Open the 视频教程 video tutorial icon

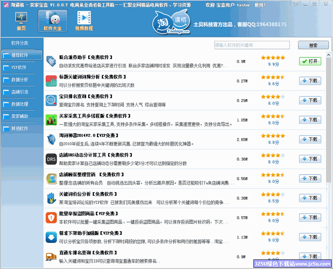[x=84, y=21]
